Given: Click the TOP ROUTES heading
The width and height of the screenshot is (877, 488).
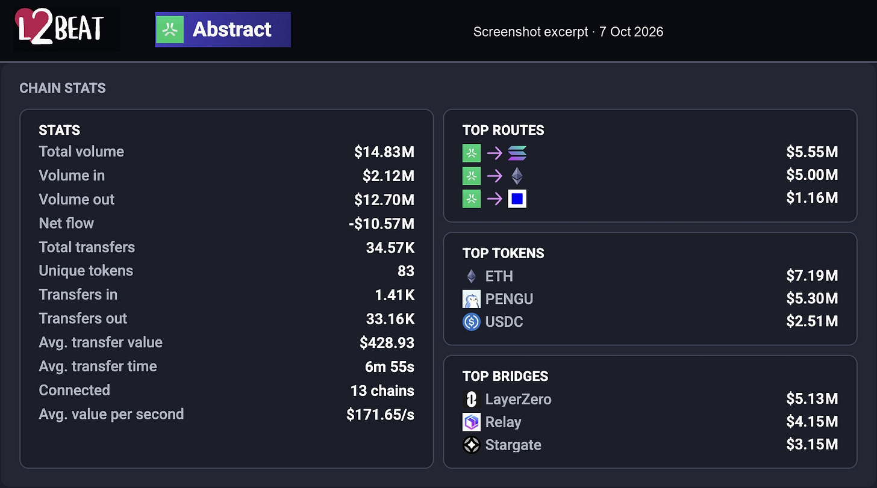Looking at the screenshot, I should (504, 130).
